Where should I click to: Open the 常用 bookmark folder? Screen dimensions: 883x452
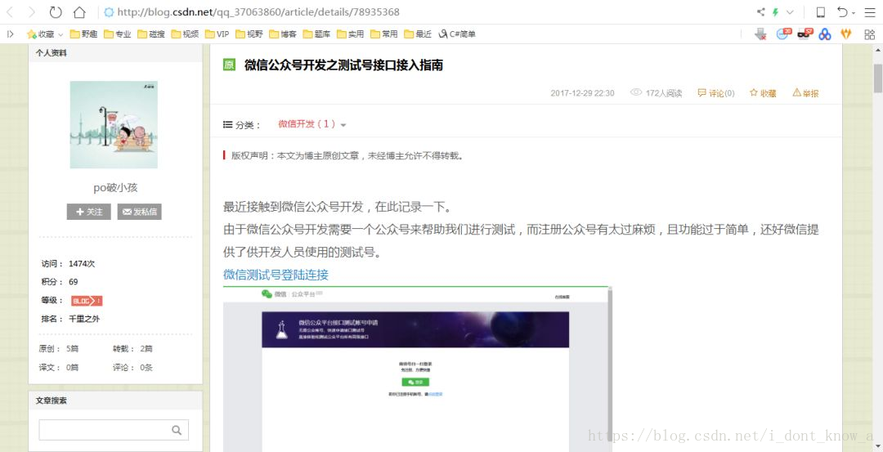[x=384, y=34]
